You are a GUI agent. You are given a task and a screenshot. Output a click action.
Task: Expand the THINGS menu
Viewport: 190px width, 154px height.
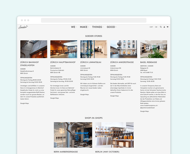[98, 27]
